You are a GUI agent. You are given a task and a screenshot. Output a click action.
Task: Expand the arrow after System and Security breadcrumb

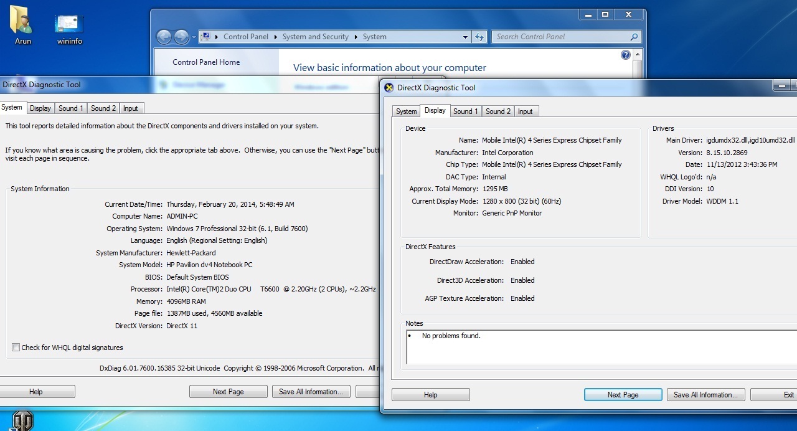pos(356,37)
